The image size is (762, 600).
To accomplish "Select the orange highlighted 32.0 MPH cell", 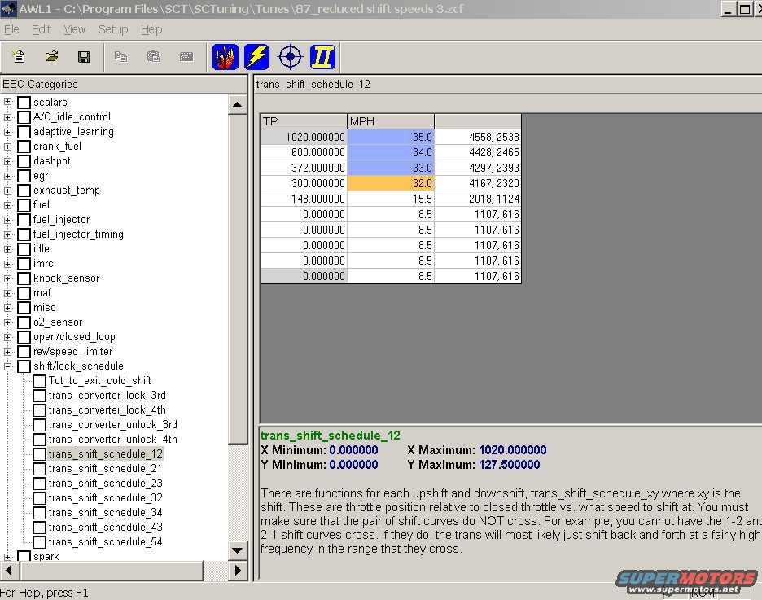I will click(391, 184).
